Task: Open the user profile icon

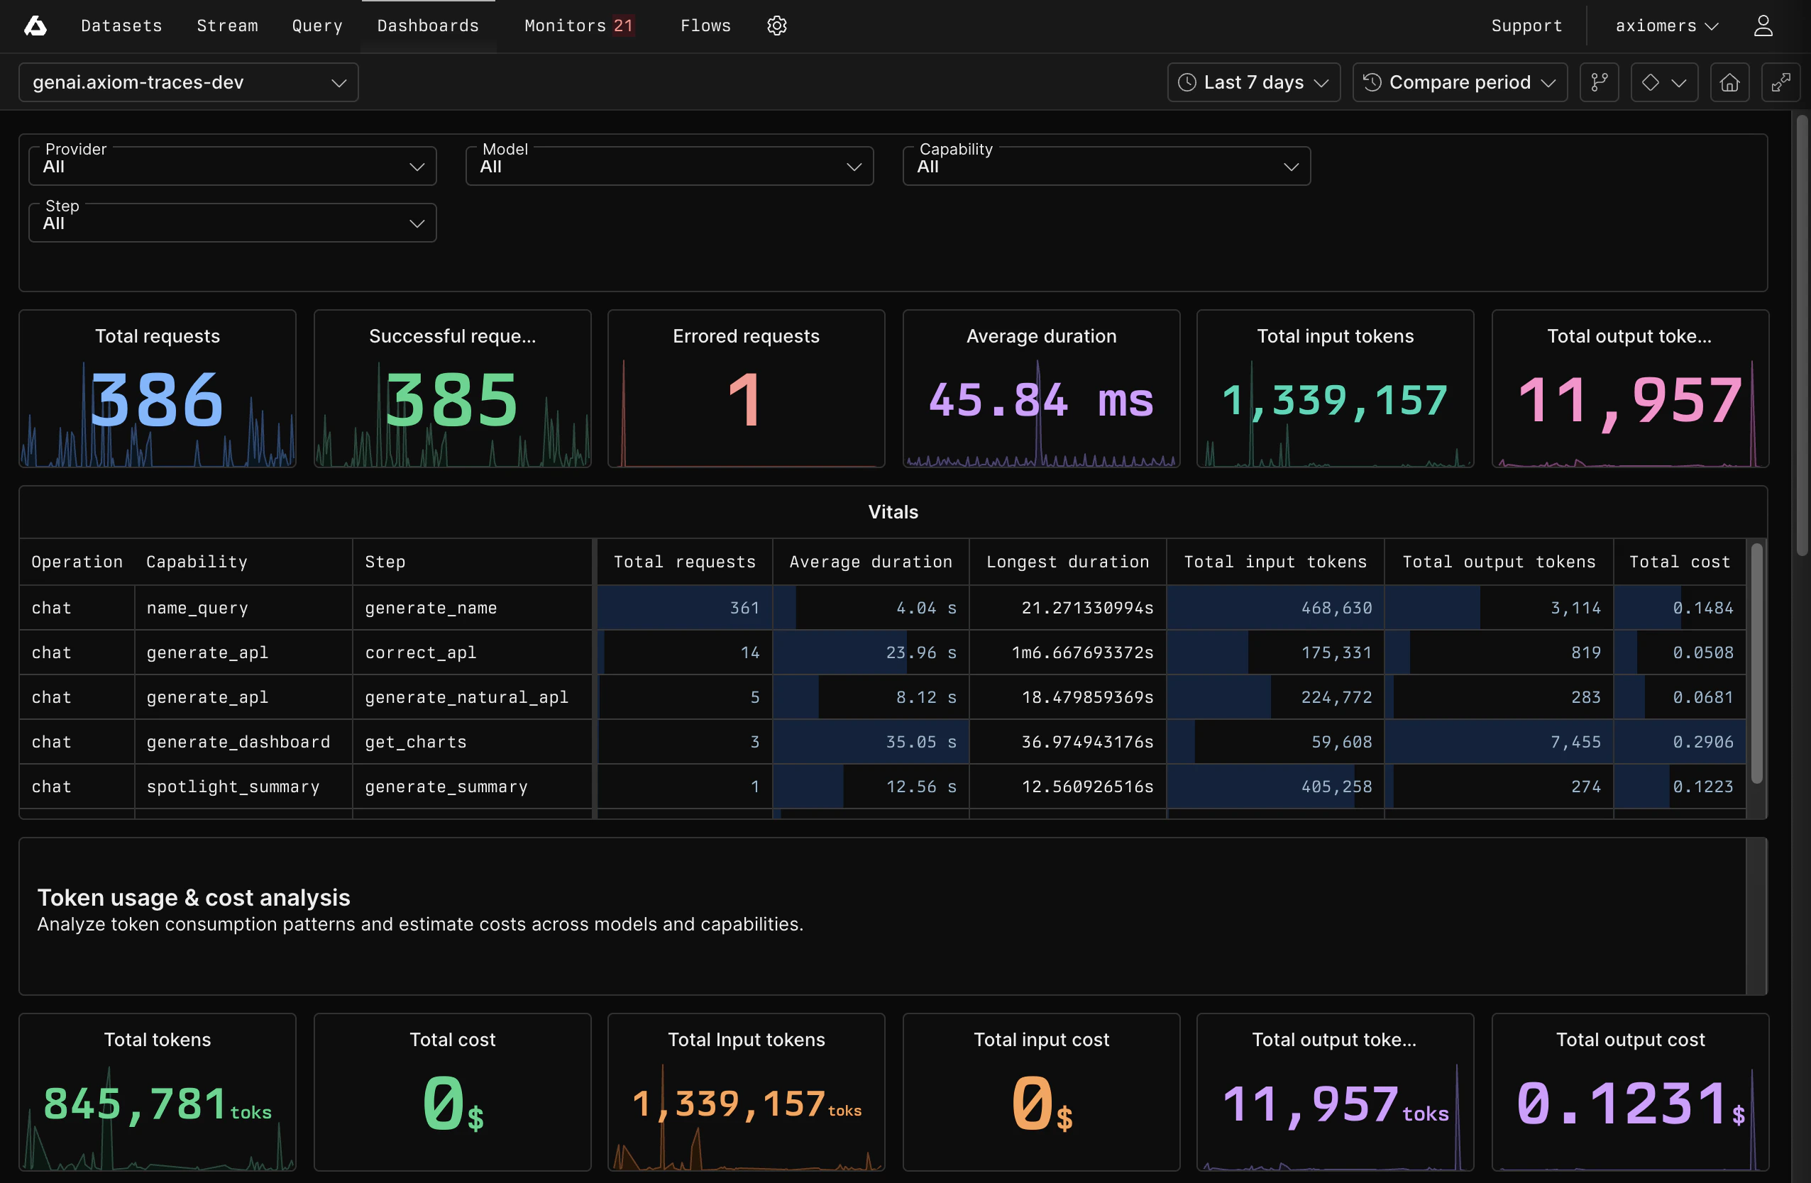Action: point(1762,26)
